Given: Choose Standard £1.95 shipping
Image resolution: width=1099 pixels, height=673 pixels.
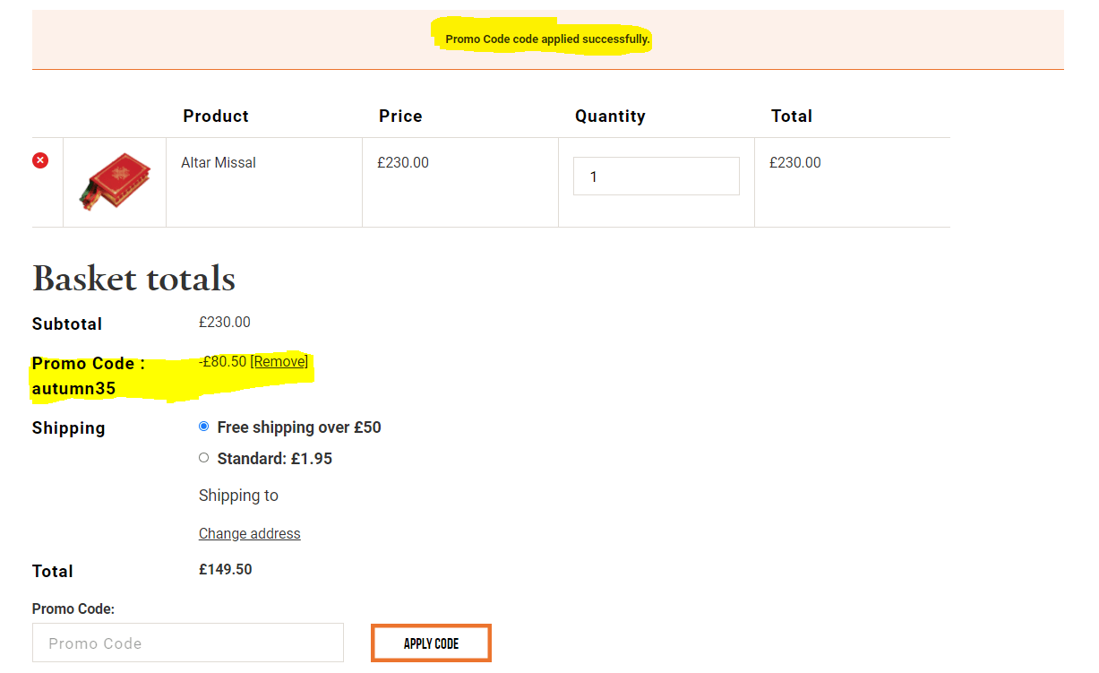Looking at the screenshot, I should tap(204, 458).
